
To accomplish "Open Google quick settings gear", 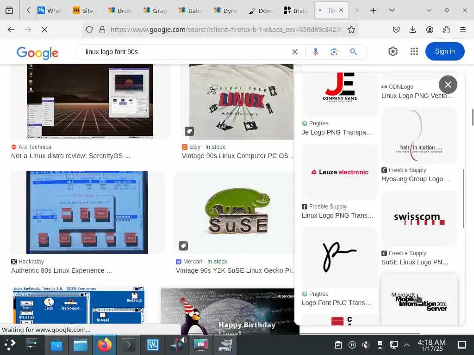I will (393, 52).
